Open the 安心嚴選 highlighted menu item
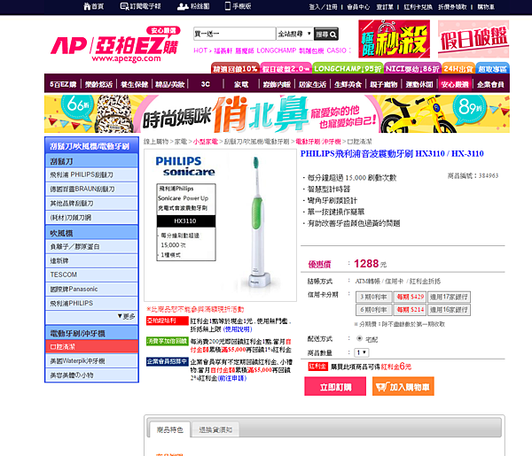This screenshot has width=532, height=456. pos(455,84)
